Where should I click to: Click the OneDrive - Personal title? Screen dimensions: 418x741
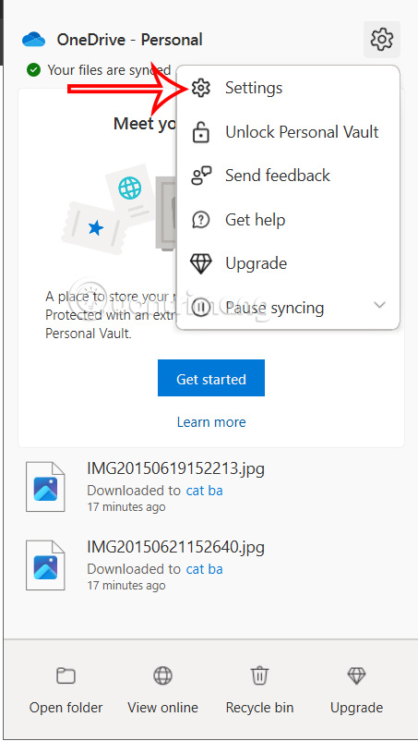pos(130,40)
